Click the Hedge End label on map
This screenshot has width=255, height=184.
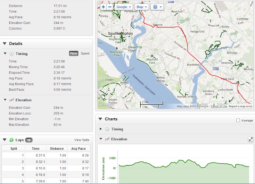197,31
